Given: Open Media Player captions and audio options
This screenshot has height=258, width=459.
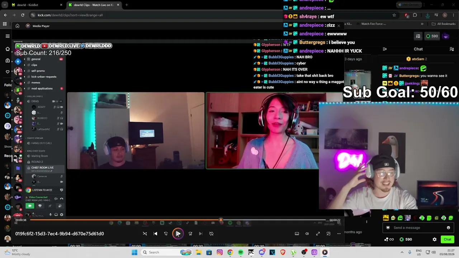Looking at the screenshot, I should pyautogui.click(x=297, y=234).
